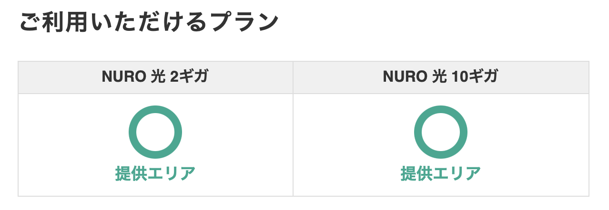Click inside the 10ギガ availability circle's white center
Screen dimensions: 609x210
441,132
